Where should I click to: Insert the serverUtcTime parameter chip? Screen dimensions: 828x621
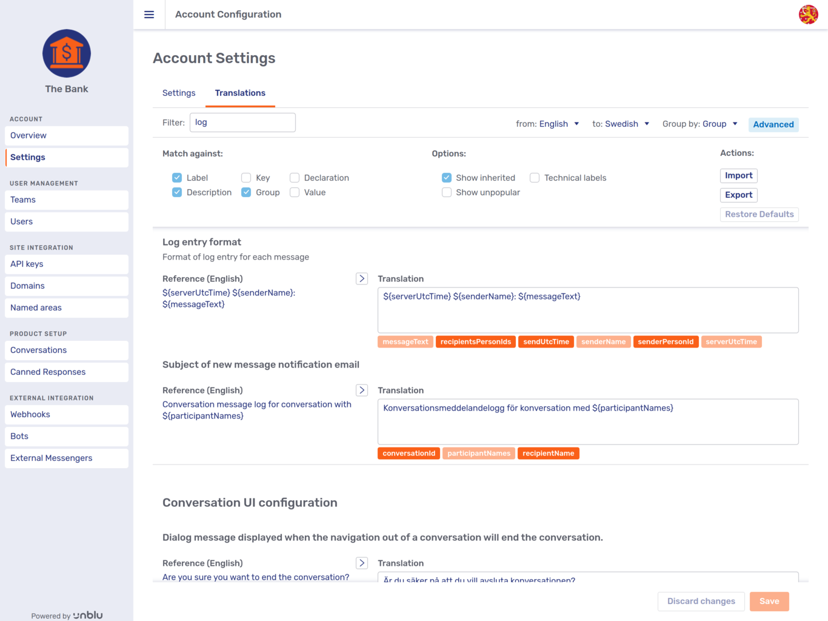click(731, 341)
